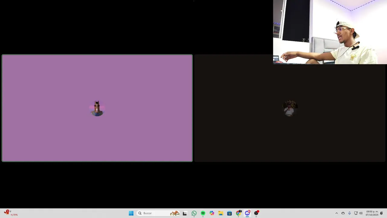
Task: Open WhatsApp from the taskbar
Action: (x=194, y=213)
